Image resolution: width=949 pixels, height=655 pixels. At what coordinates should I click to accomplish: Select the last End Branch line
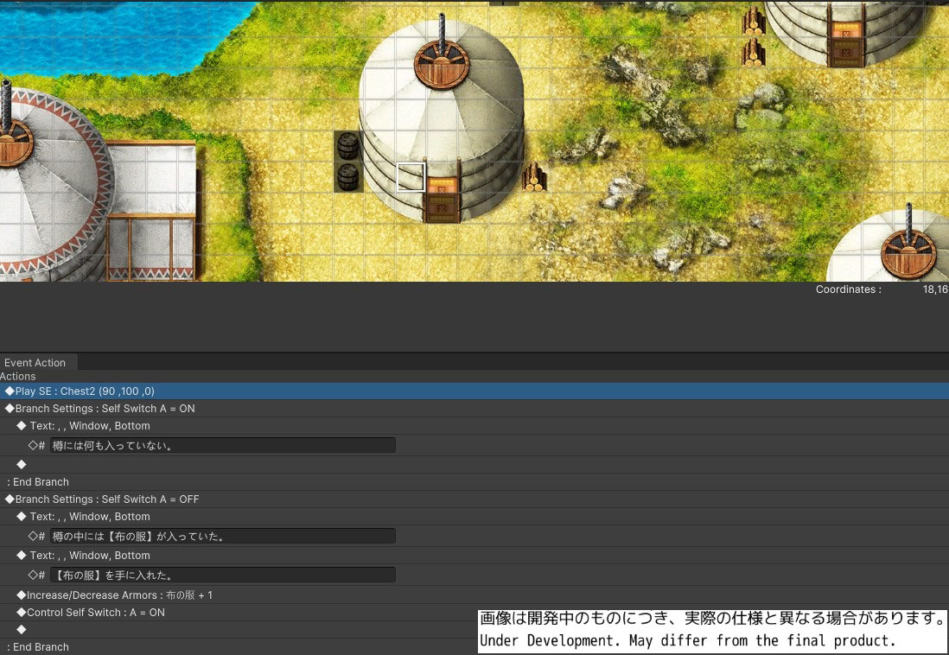(x=38, y=647)
